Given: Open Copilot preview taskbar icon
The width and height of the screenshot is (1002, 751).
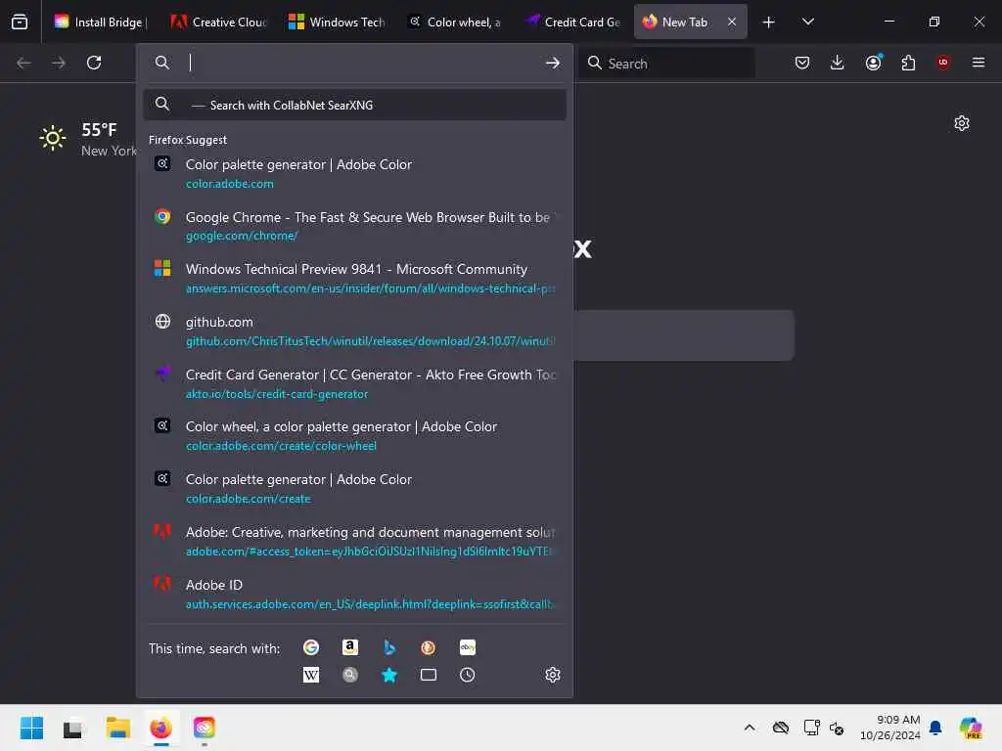Looking at the screenshot, I should click(x=971, y=728).
